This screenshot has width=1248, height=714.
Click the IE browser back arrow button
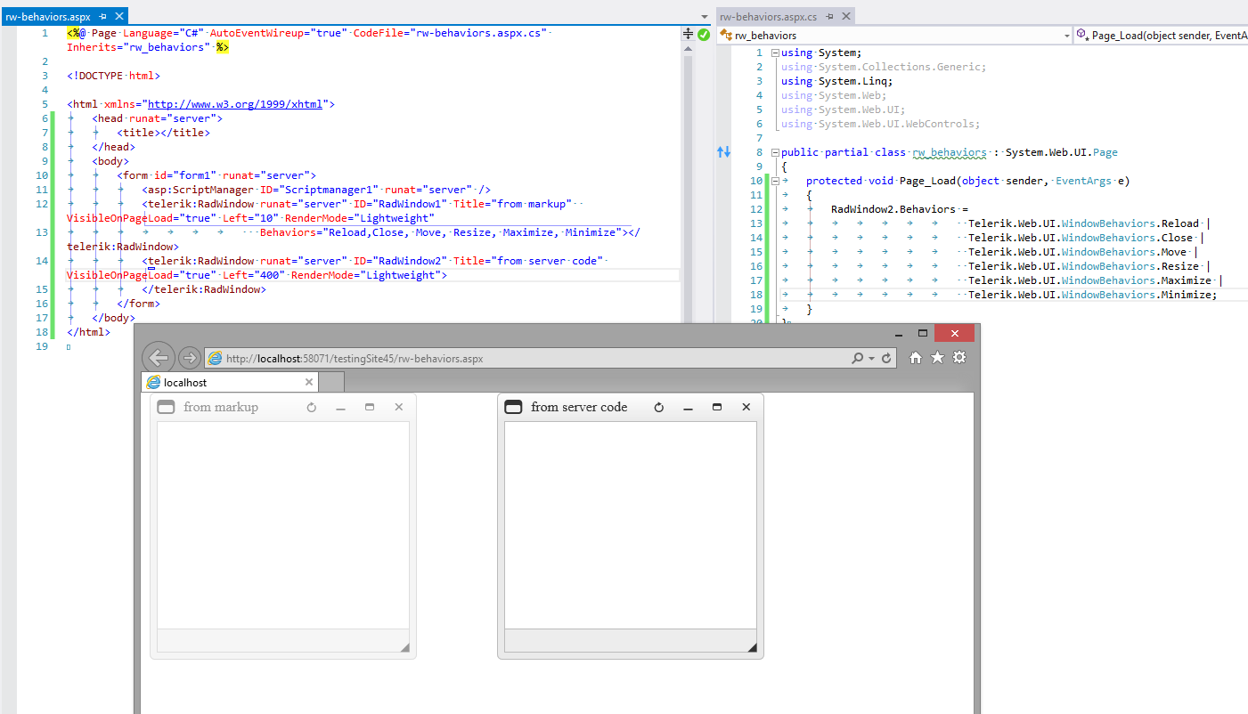tap(158, 358)
